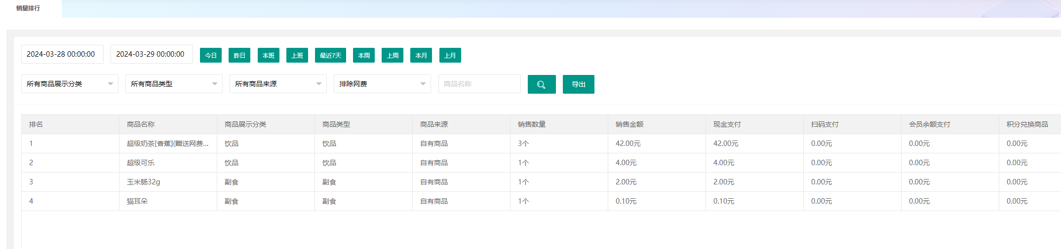Viewport: 1061px width, 249px height.
Task: Filter results to 本月
Action: (421, 55)
